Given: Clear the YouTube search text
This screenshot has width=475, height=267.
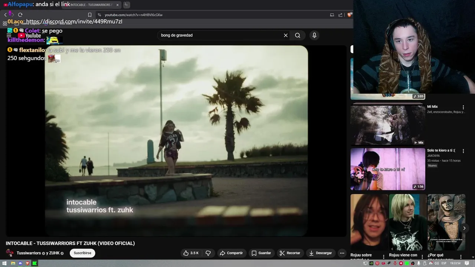Looking at the screenshot, I should [286, 35].
